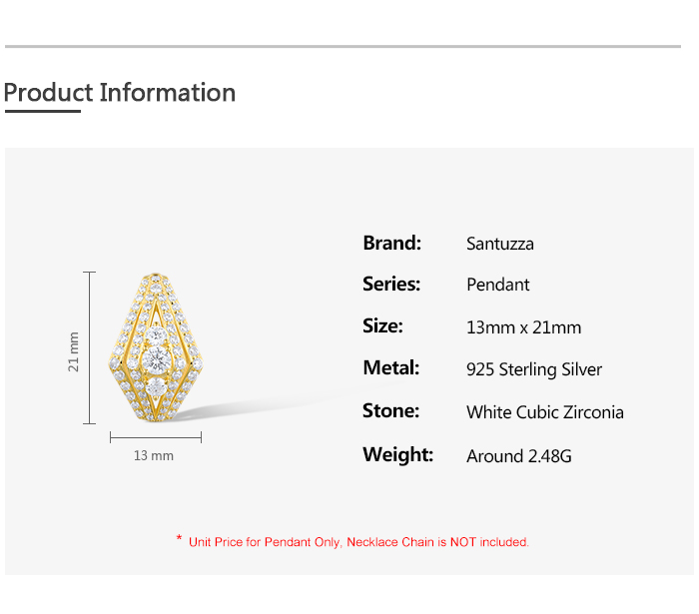Click the red asterisk before the disclaimer
This screenshot has width=699, height=614.
[179, 538]
